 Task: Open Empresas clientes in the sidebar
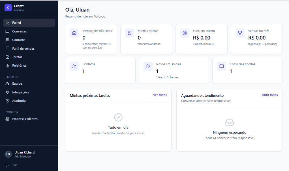pyautogui.click(x=29, y=119)
